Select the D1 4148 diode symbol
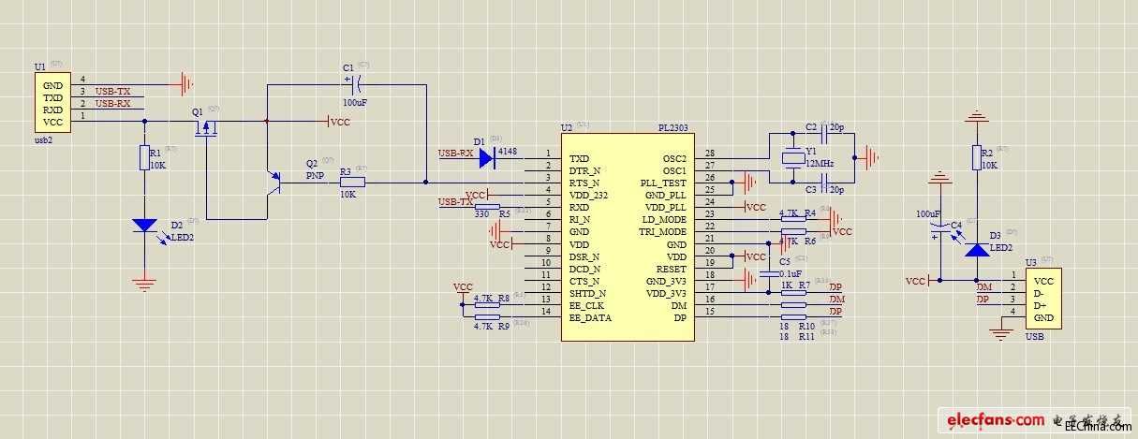Image resolution: width=1138 pixels, height=439 pixels. (x=486, y=158)
